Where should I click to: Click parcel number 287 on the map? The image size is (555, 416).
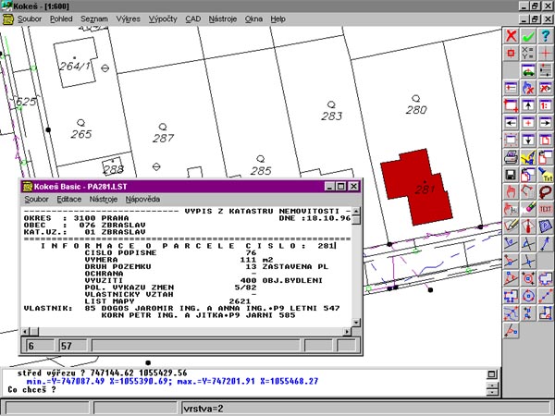tap(164, 138)
